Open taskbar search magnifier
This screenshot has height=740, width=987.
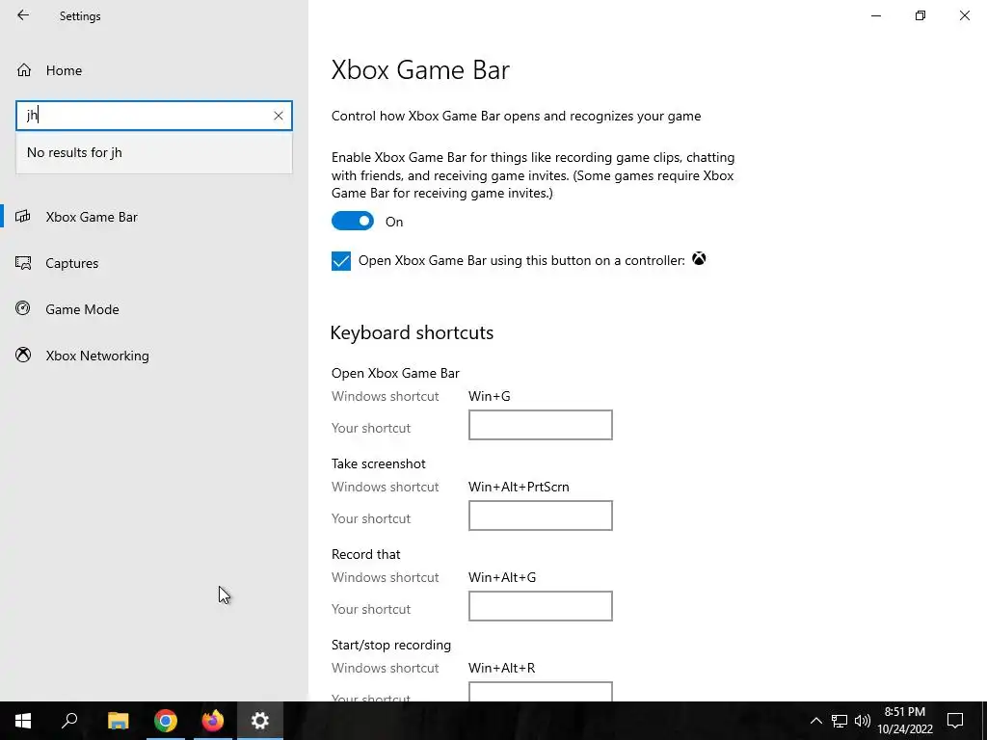(x=69, y=721)
